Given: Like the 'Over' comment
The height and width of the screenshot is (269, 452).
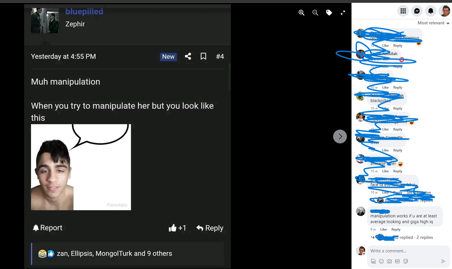Looking at the screenshot, I should [385, 150].
